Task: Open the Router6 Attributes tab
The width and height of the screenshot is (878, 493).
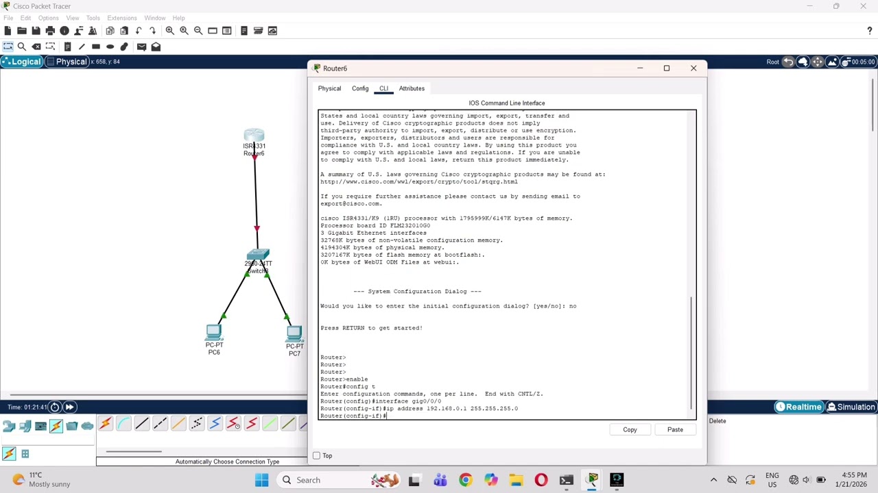Action: [x=412, y=88]
